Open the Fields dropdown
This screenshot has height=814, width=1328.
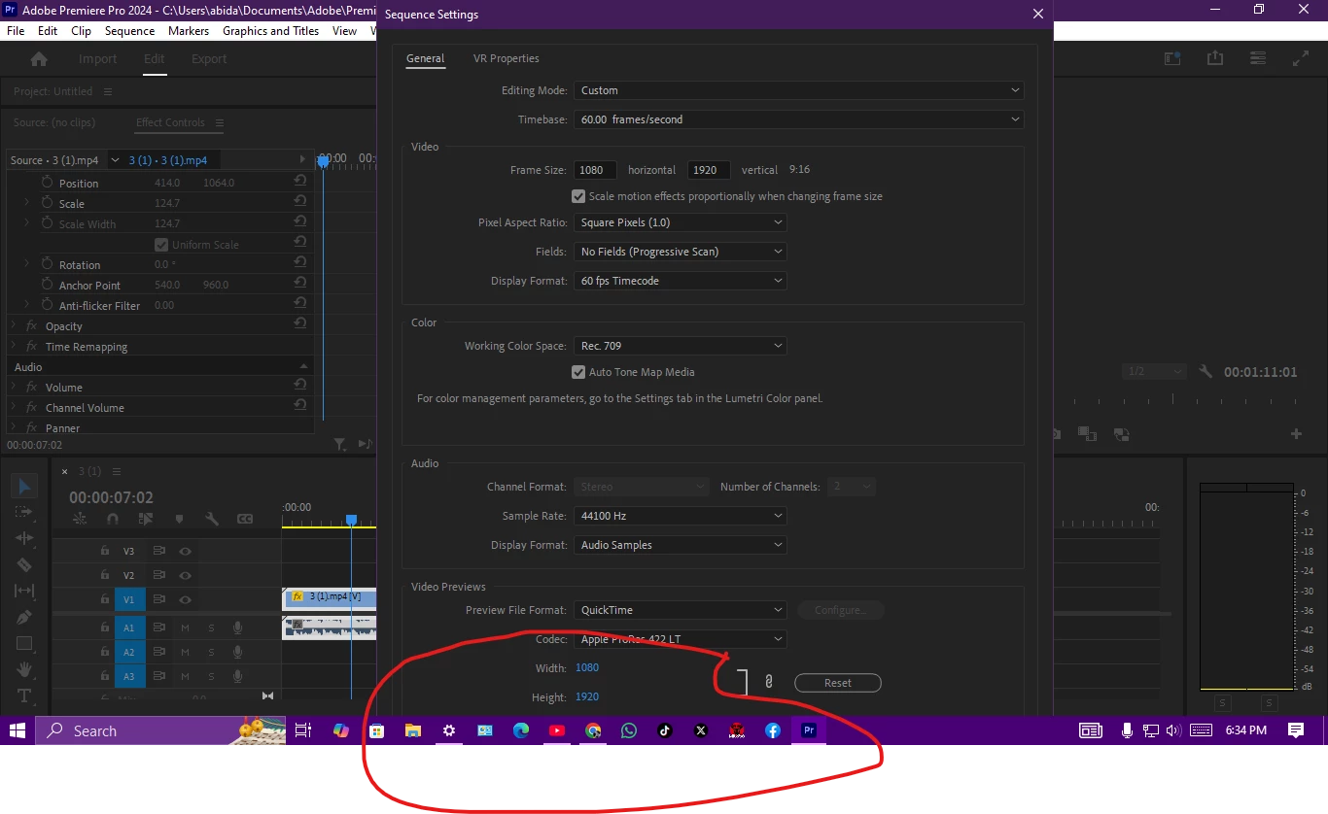pyautogui.click(x=681, y=252)
